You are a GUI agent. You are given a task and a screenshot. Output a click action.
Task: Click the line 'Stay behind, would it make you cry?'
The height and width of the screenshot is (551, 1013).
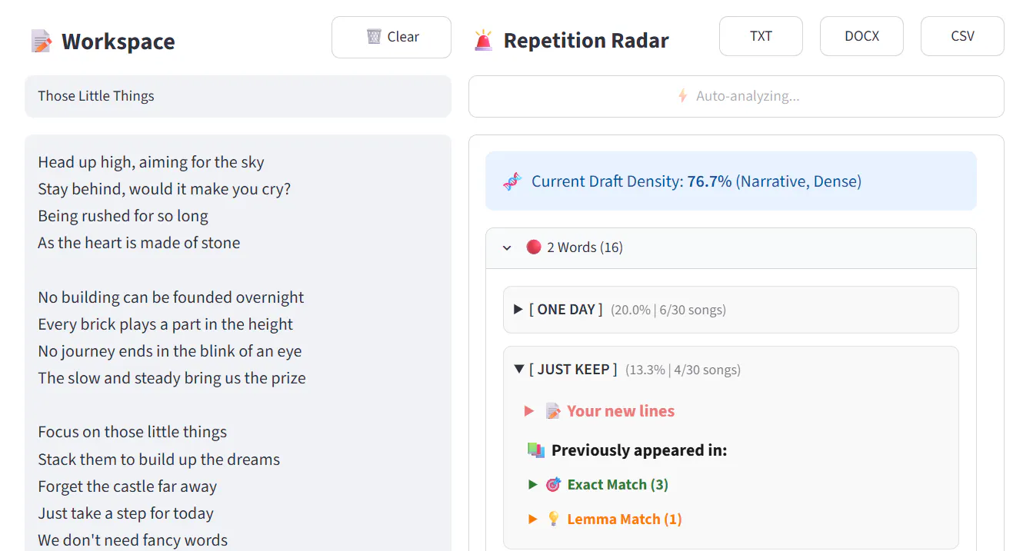coord(165,189)
